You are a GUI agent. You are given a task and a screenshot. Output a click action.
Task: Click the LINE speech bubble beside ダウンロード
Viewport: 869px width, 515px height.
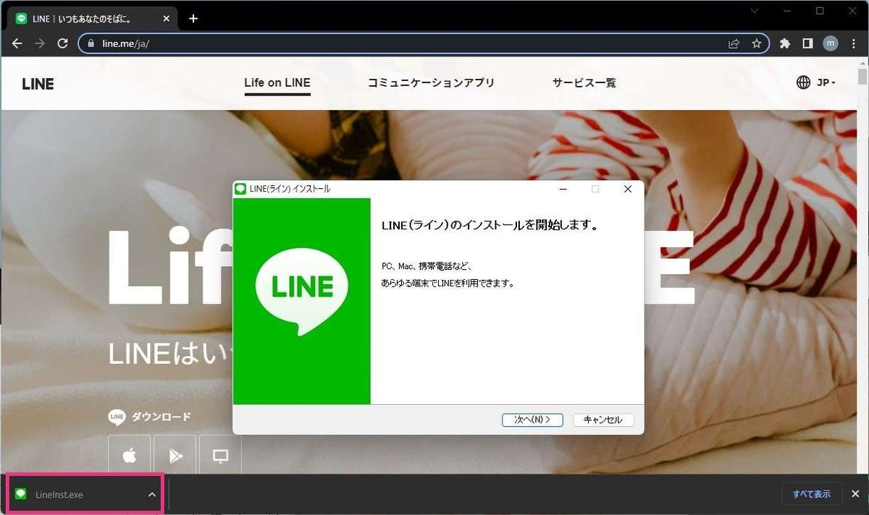tap(117, 417)
